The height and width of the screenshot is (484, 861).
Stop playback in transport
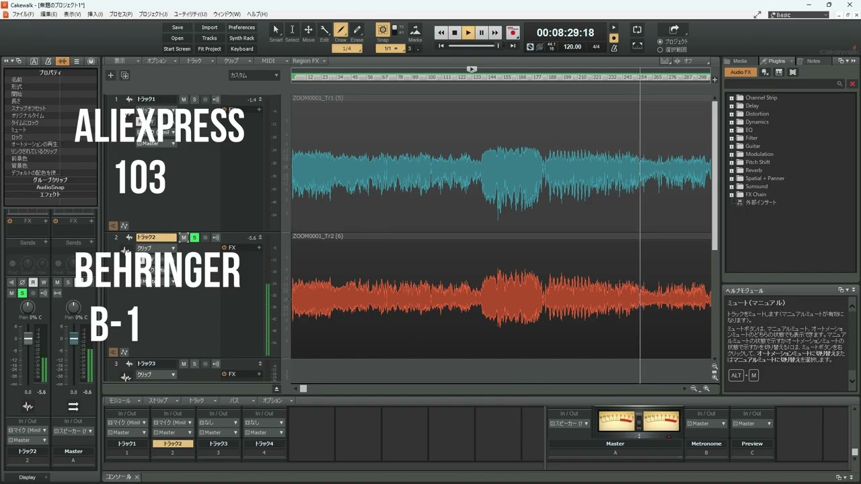click(454, 32)
